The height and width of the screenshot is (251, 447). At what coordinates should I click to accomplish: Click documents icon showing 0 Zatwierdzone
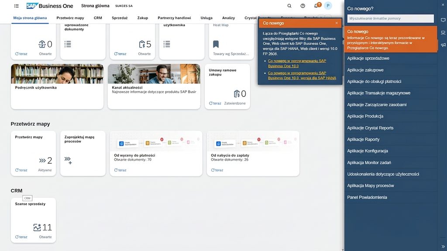pos(237,93)
